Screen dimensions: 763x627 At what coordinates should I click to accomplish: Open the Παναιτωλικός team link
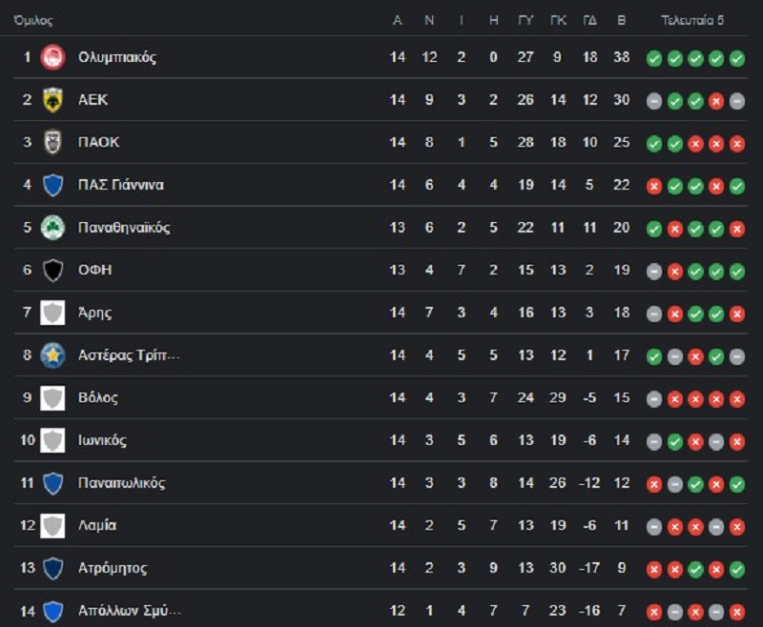coord(122,483)
